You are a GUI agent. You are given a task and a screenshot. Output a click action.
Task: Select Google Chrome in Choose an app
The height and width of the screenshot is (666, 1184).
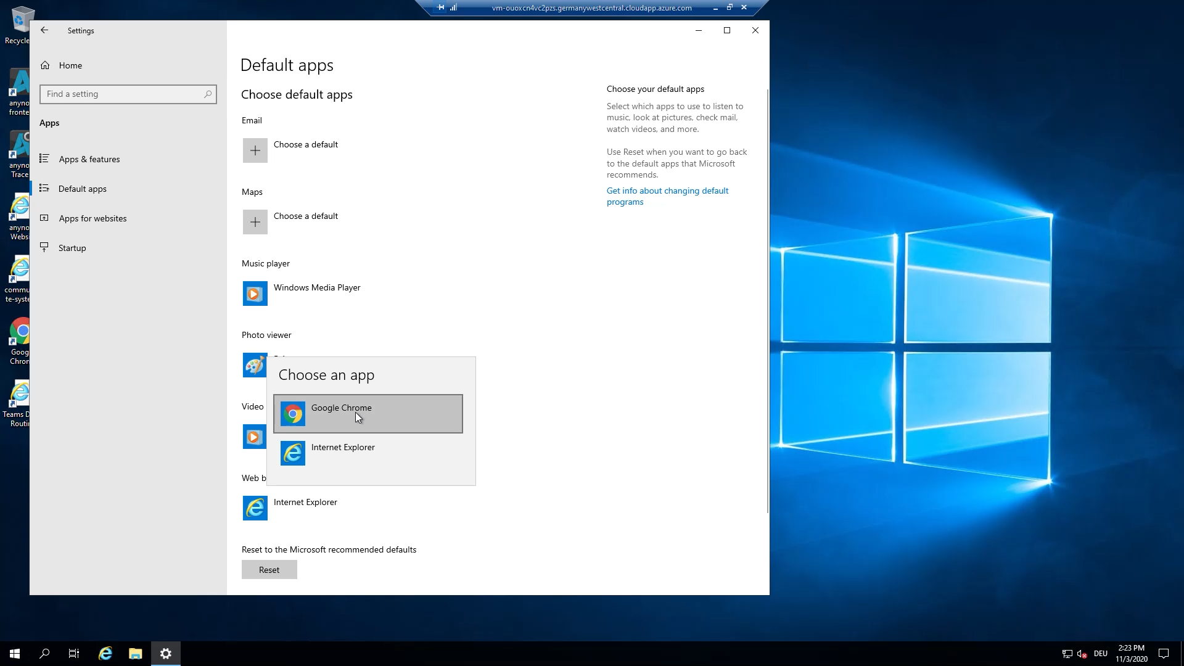(368, 414)
